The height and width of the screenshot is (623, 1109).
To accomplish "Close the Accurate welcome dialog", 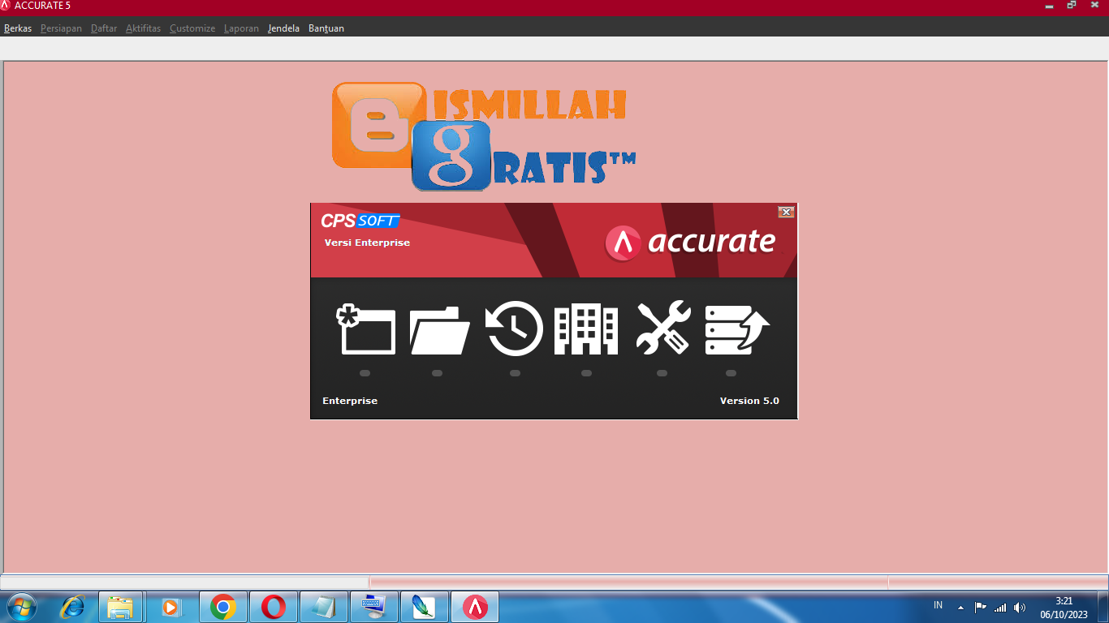I will pyautogui.click(x=785, y=212).
